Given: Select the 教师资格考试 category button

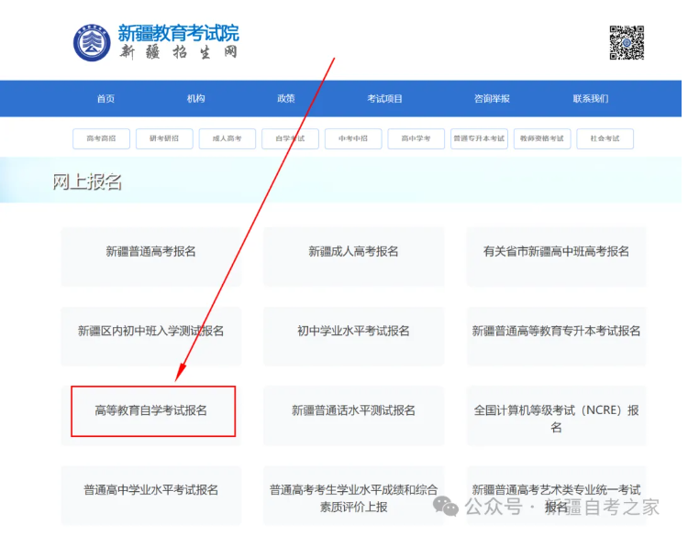Looking at the screenshot, I should coord(542,138).
